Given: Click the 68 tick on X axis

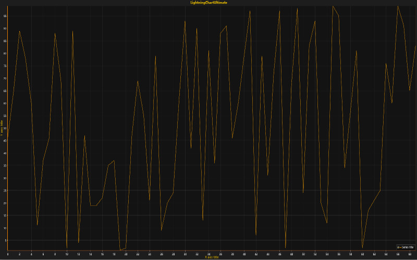Looking at the screenshot, I should [410, 254].
